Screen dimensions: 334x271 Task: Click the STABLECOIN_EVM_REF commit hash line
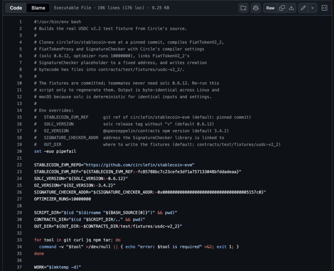click(x=137, y=172)
